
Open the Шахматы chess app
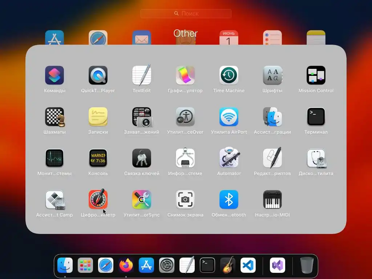[x=54, y=117]
